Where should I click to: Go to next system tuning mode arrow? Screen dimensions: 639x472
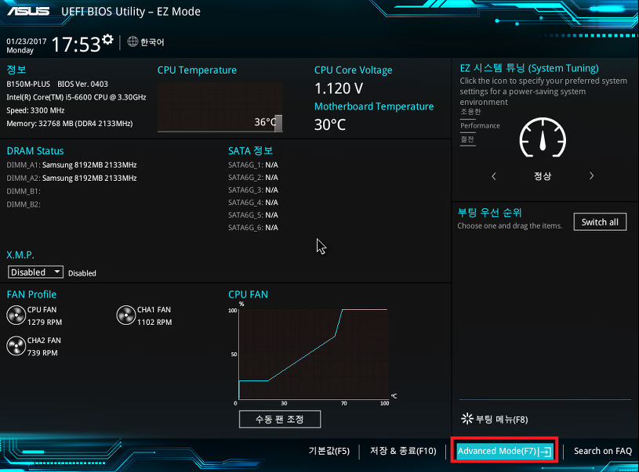pyautogui.click(x=591, y=176)
